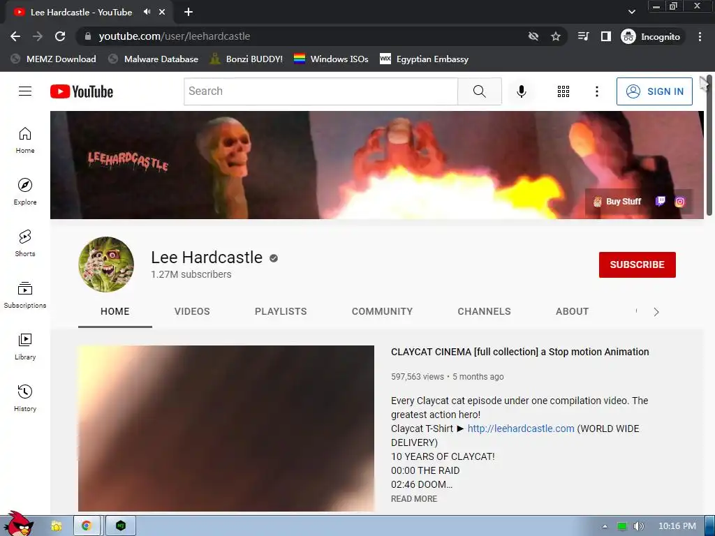
Task: Open the leehardcastle.com link
Action: (x=521, y=429)
